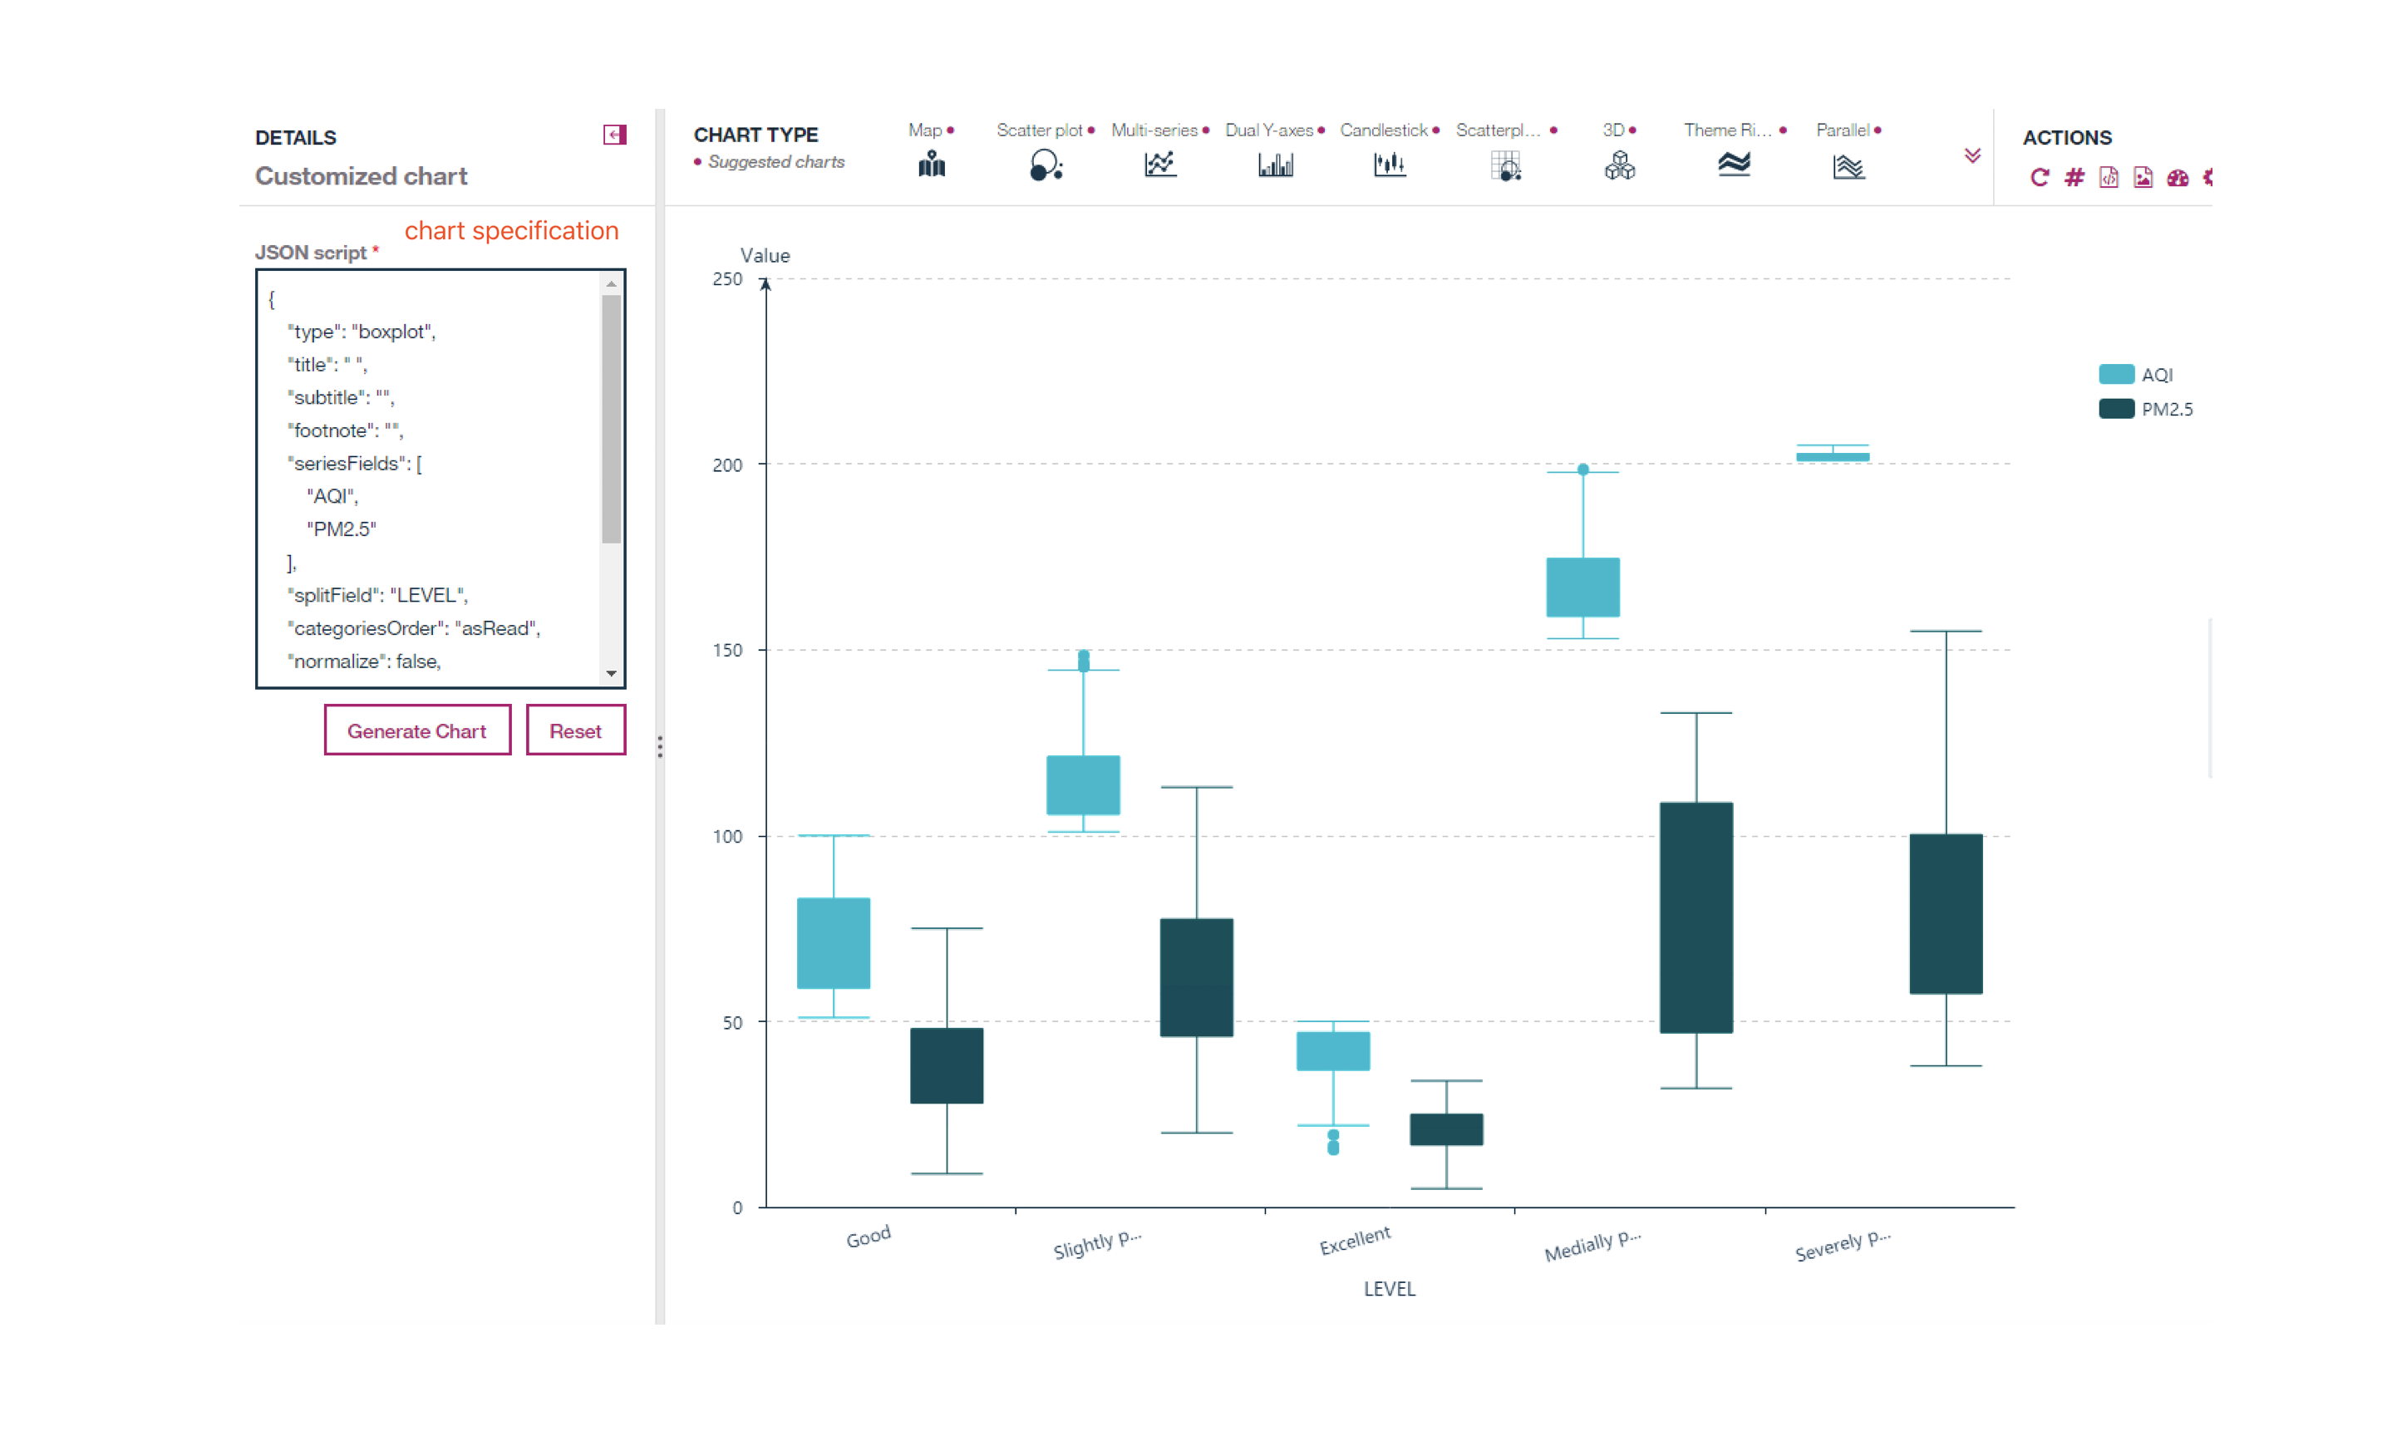Click the hash (#) action icon
The width and height of the screenshot is (2392, 1431).
pyautogui.click(x=2074, y=178)
